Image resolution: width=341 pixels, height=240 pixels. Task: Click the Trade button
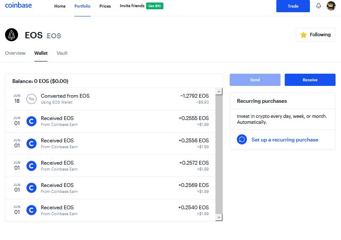(x=293, y=6)
